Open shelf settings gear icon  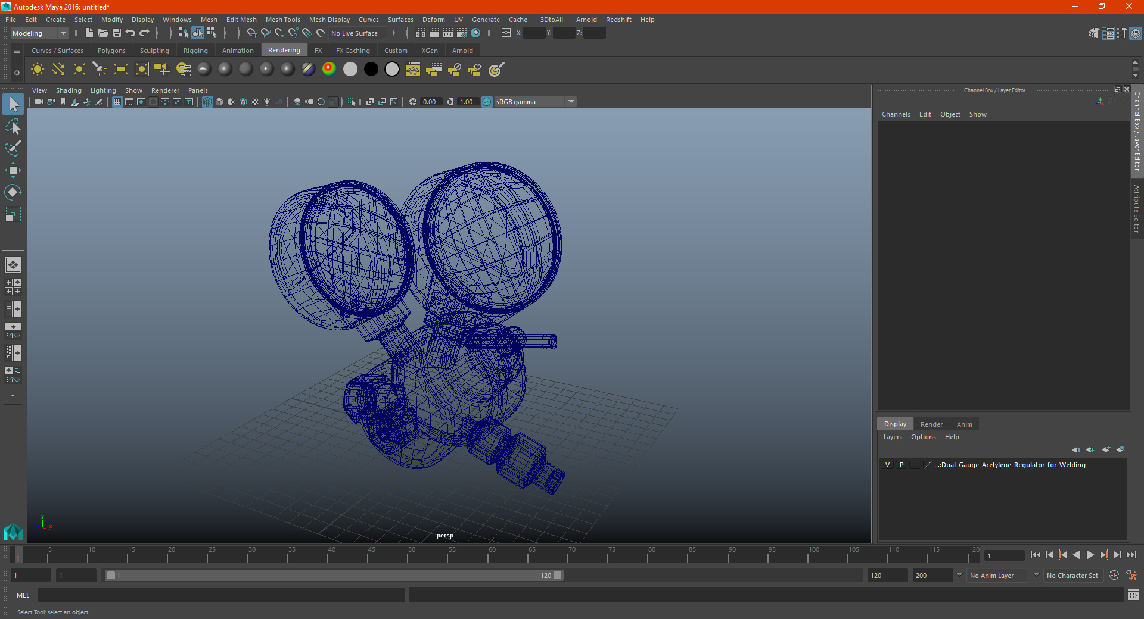click(17, 73)
